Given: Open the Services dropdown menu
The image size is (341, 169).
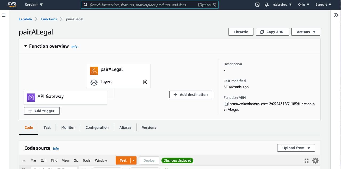Looking at the screenshot, I should coord(34,5).
